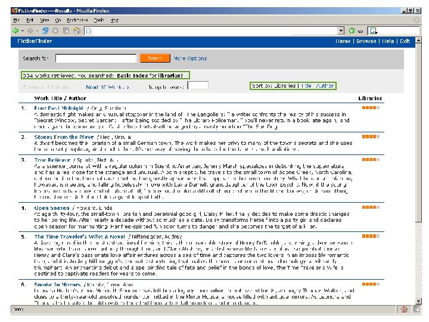Focus the browser web search field
429x322 pixels.
tap(399, 31)
